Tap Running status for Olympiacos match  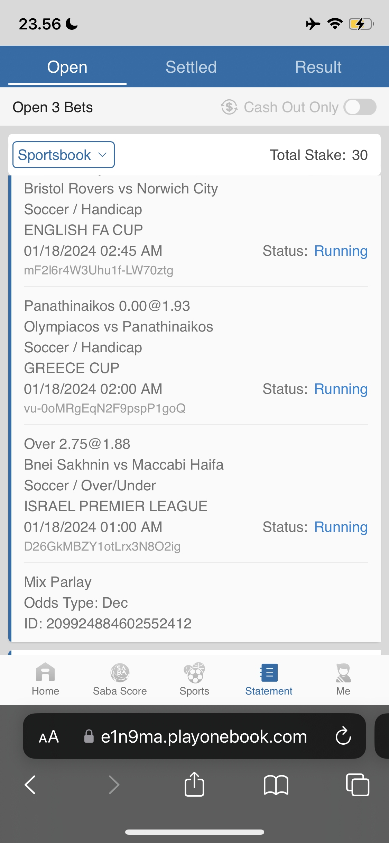pos(341,389)
